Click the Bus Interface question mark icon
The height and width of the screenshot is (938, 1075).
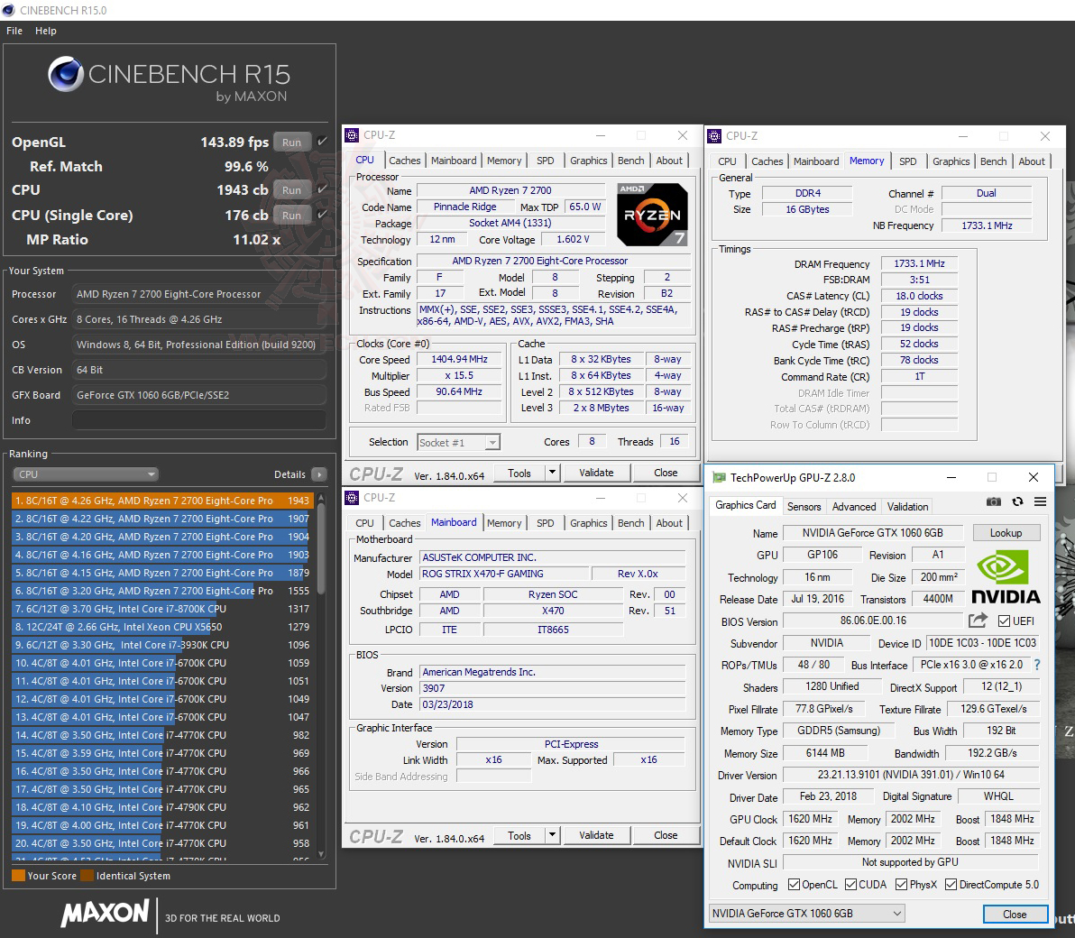pos(1036,665)
